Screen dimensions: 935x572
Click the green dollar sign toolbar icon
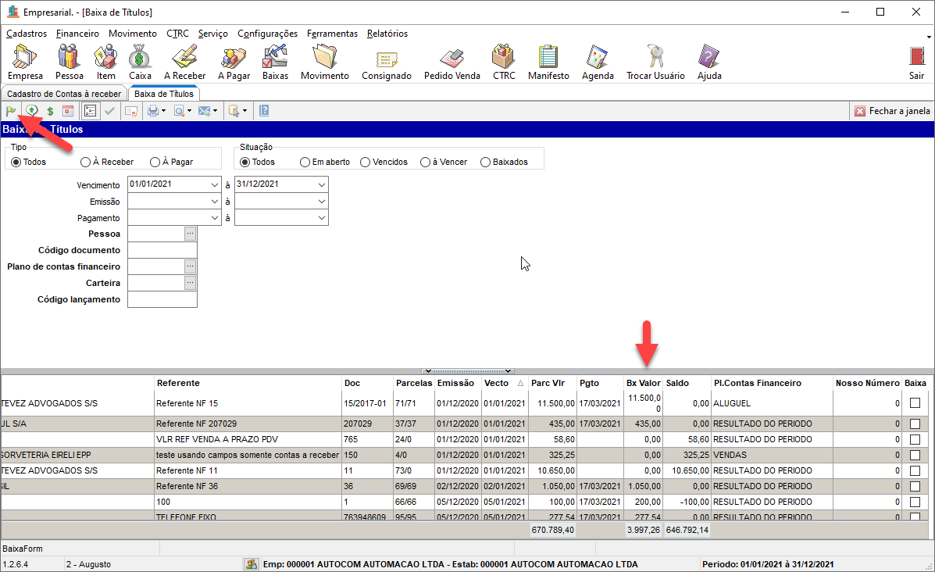50,111
